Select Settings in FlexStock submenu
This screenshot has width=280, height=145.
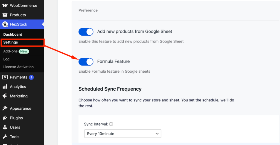pyautogui.click(x=11, y=42)
